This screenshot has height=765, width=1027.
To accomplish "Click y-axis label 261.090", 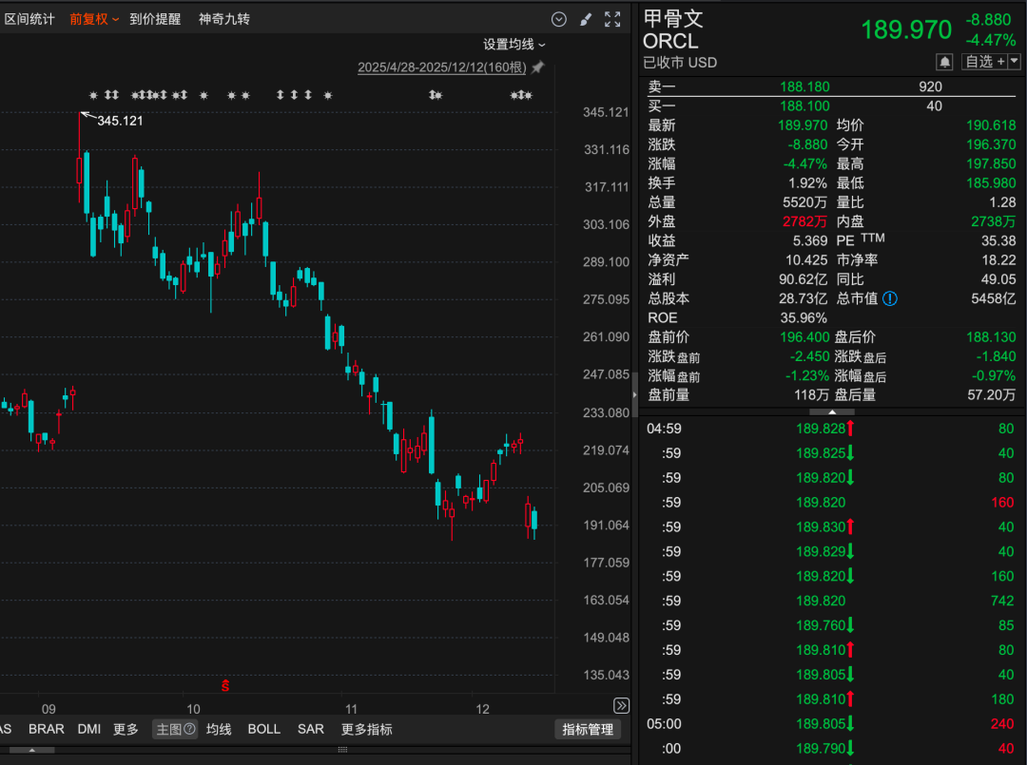I will (606, 337).
